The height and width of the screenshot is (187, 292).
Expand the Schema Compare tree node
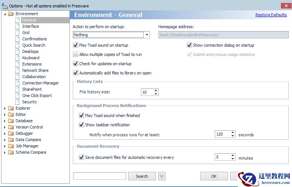tap(5, 153)
